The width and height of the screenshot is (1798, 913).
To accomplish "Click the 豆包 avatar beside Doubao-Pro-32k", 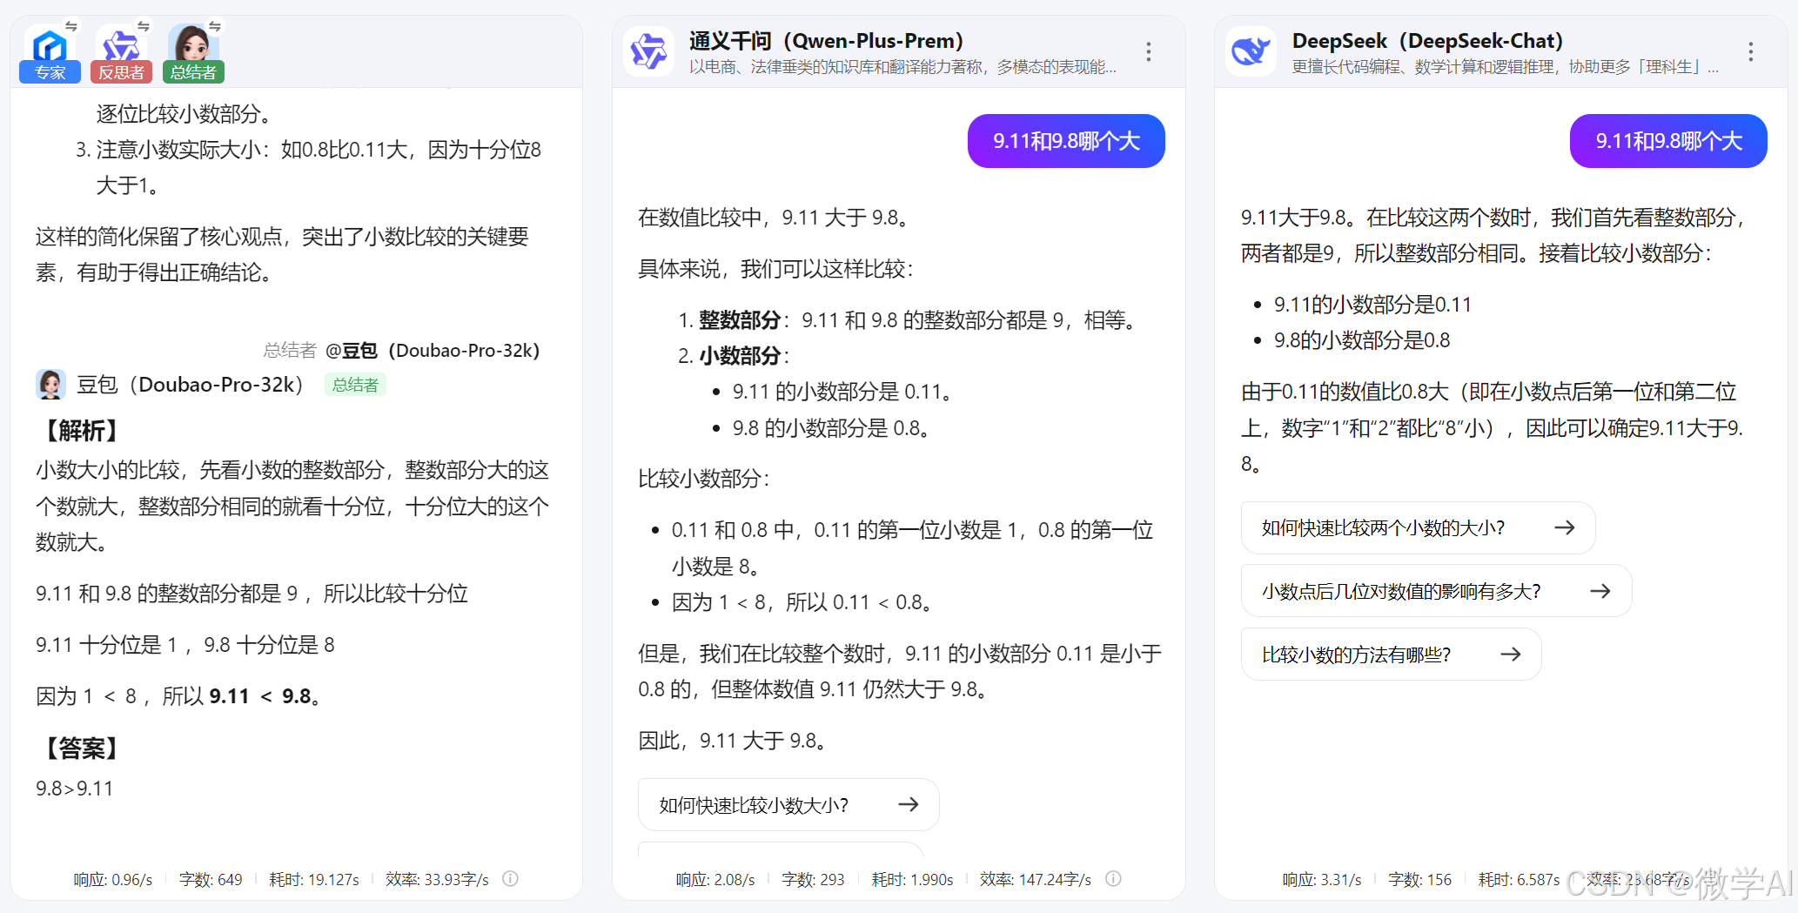I will tap(50, 385).
